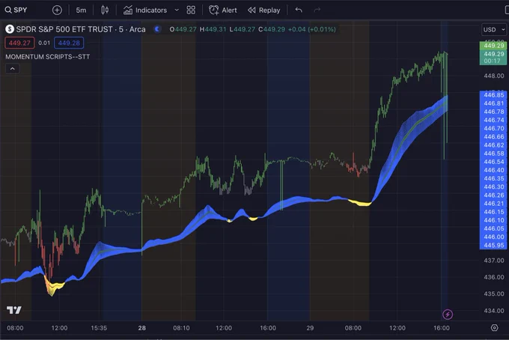The width and height of the screenshot is (509, 340).
Task: Click the 448.00 price axis label
Action: pos(494,76)
